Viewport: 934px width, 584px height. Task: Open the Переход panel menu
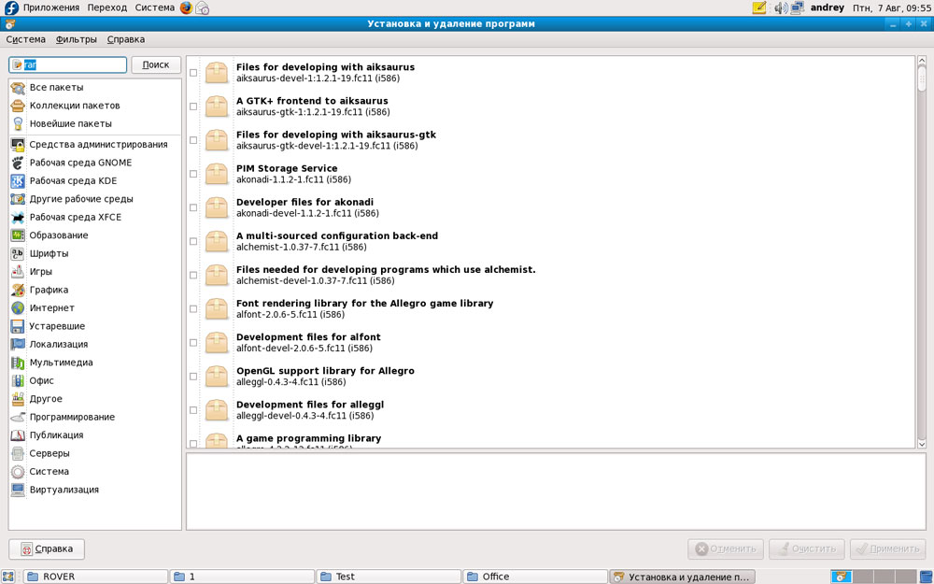(107, 7)
